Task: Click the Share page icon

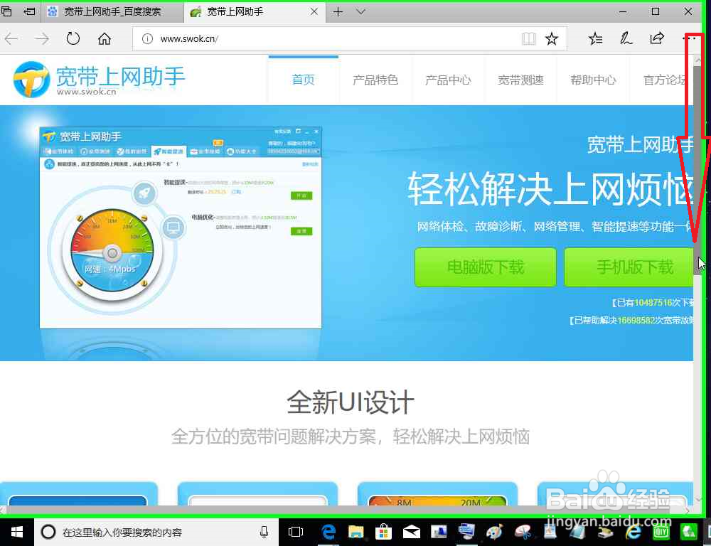Action: pos(656,39)
